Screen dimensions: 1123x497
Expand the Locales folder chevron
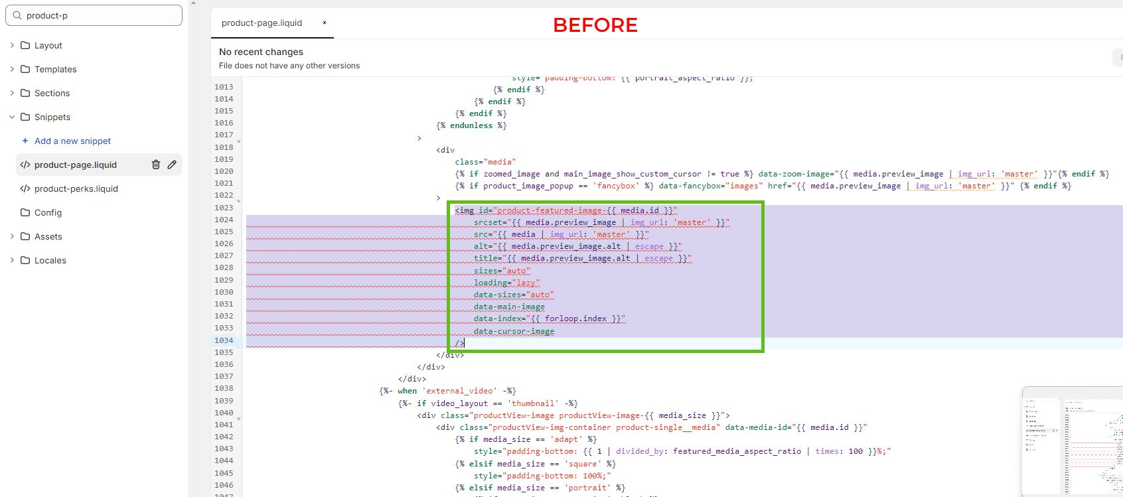pyautogui.click(x=12, y=260)
